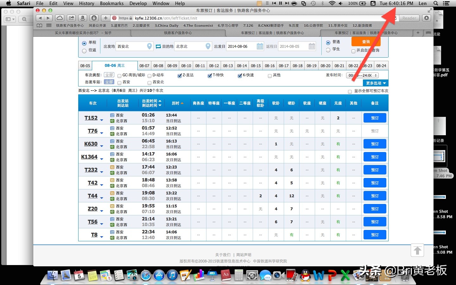
Task: Click the swap departure and destination icon
Action: click(x=158, y=47)
